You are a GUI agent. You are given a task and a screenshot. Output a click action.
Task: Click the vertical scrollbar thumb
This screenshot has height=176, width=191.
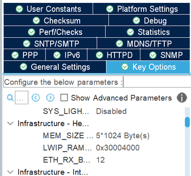[x=187, y=122]
